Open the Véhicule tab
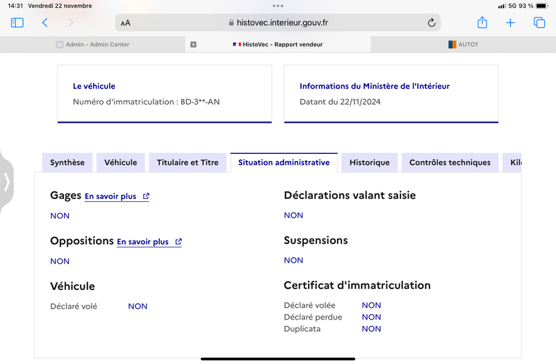This screenshot has width=556, height=364. pos(120,162)
